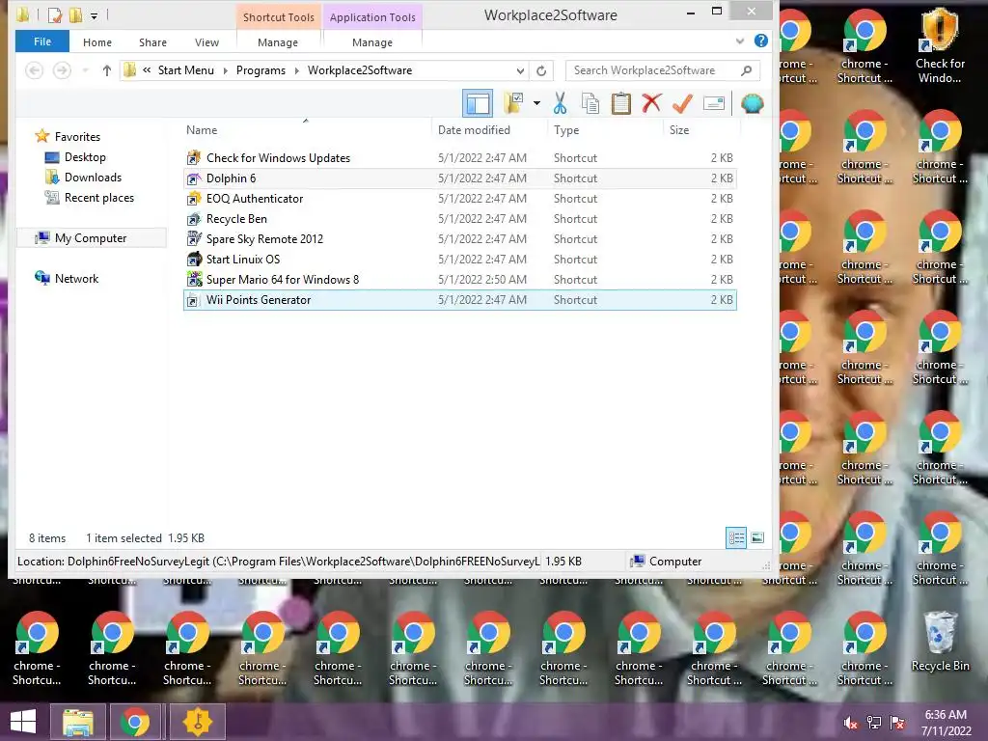Select Super Mario 64 for Windows 8
This screenshot has height=741, width=988.
tap(460, 279)
